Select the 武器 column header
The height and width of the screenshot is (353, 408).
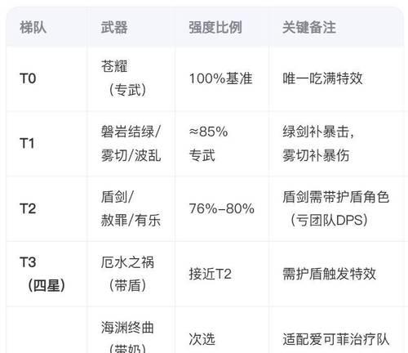[x=114, y=27]
